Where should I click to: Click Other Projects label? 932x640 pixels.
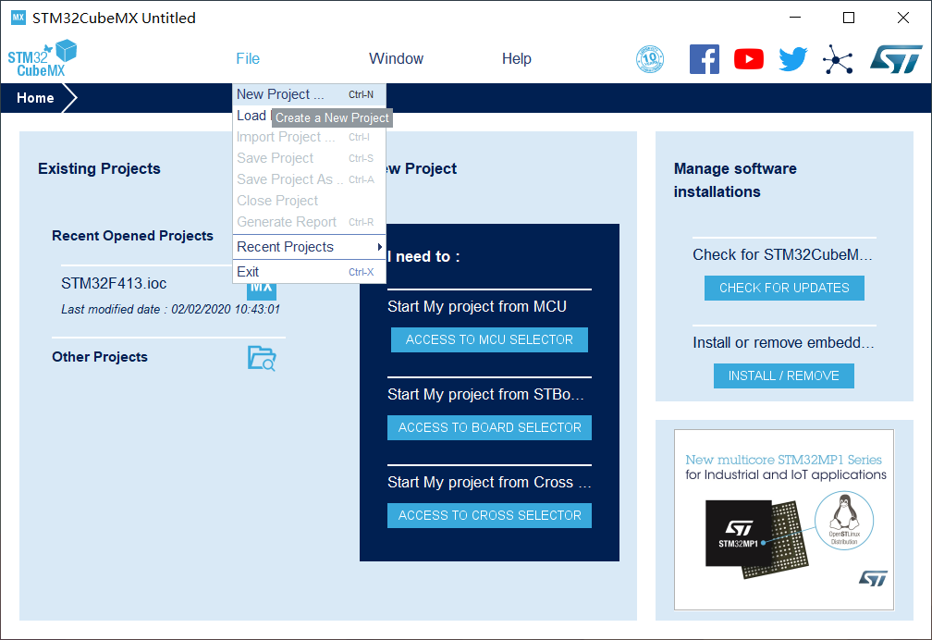pos(99,357)
